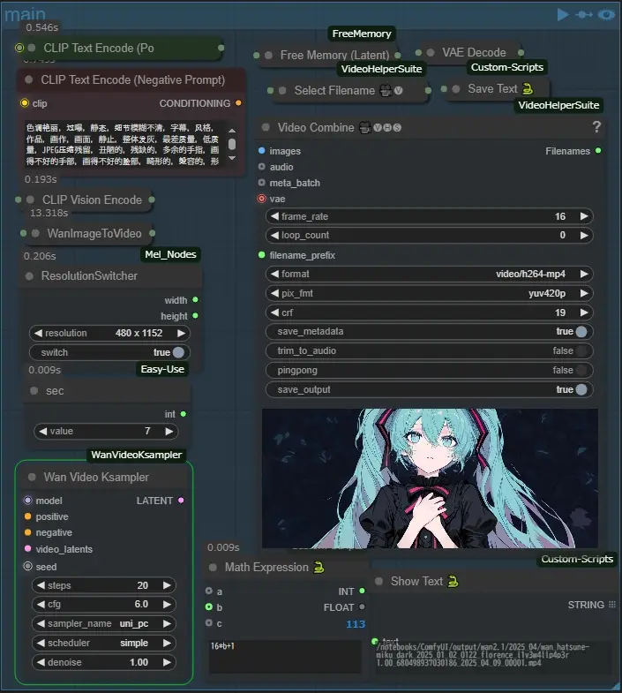Click the FreeMemory badge label
Viewport: 622px width, 693px height.
click(362, 34)
